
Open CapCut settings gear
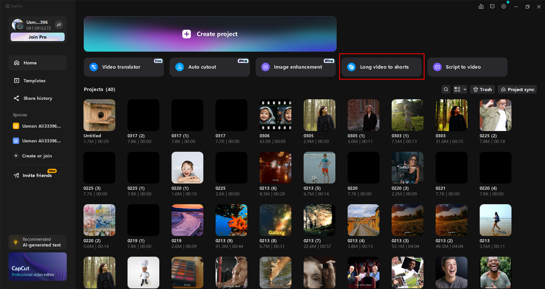click(504, 6)
